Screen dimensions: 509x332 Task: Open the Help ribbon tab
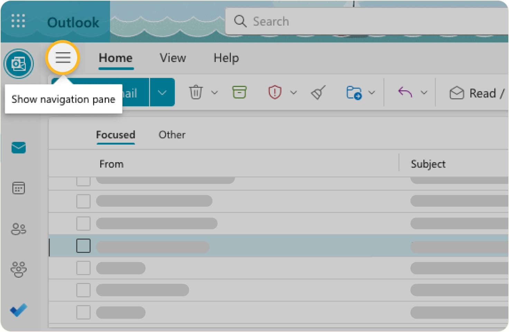226,58
